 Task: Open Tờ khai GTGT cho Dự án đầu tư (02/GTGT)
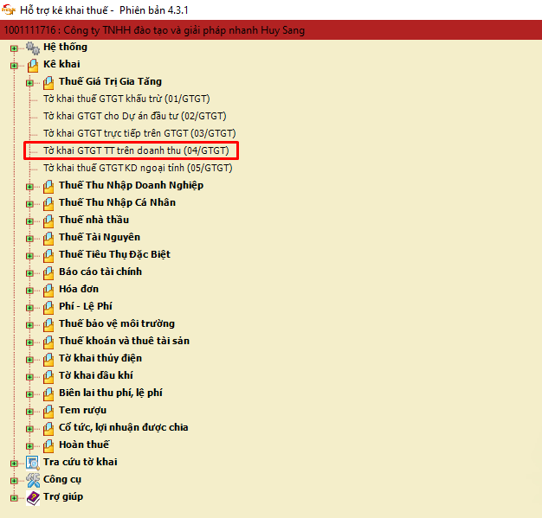pyautogui.click(x=135, y=117)
